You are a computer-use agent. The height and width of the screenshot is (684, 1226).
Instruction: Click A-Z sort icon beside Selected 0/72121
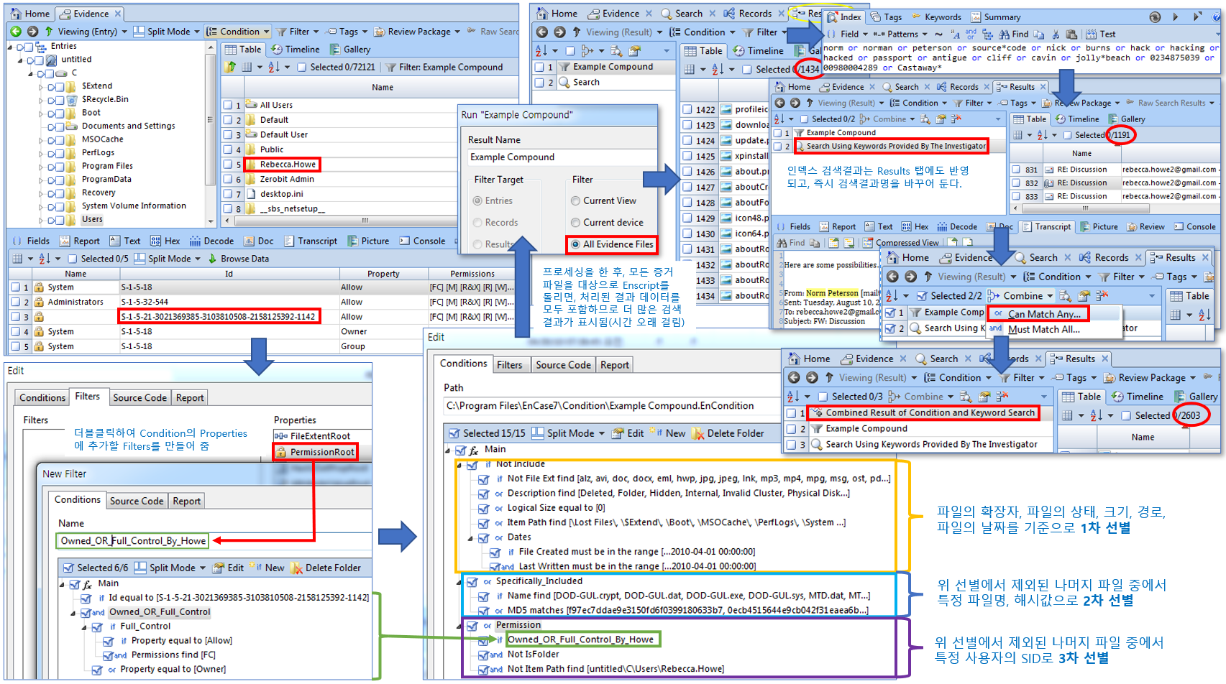click(274, 67)
